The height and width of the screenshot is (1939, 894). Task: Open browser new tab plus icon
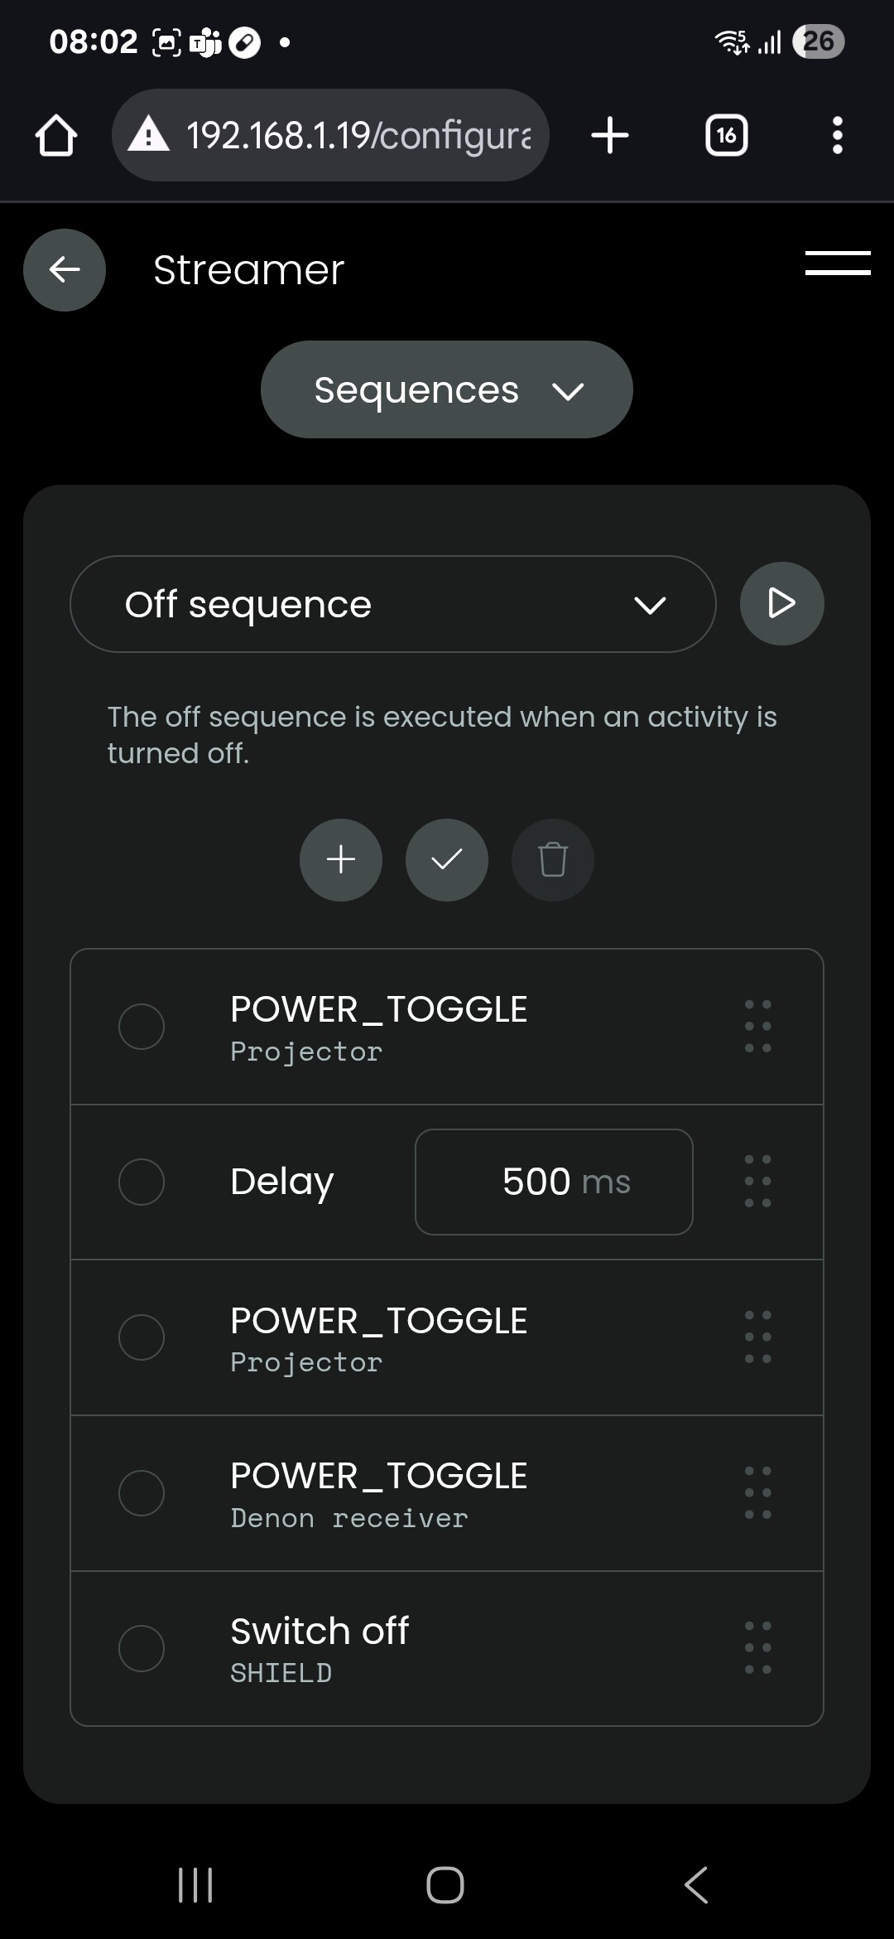coord(610,135)
